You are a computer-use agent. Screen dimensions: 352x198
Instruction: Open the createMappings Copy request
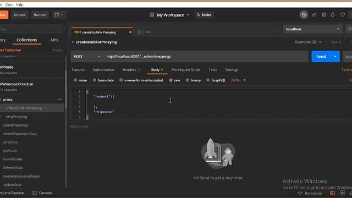(20, 134)
